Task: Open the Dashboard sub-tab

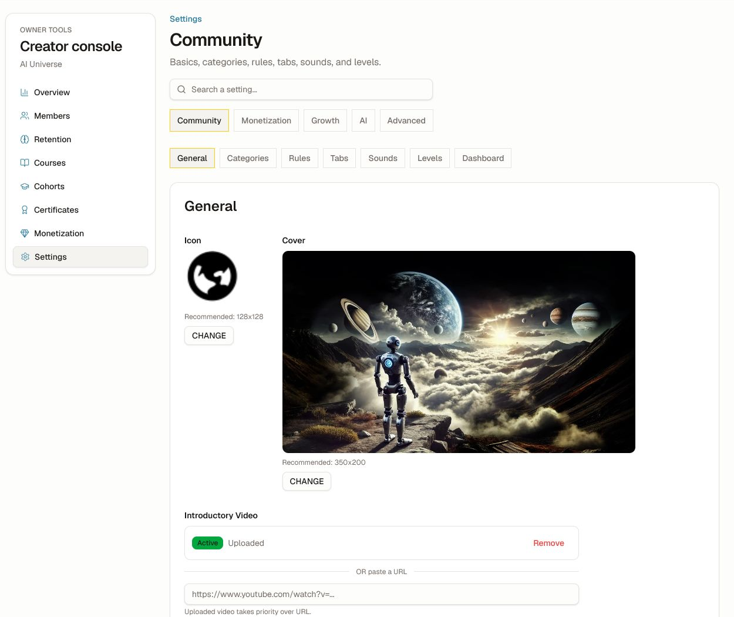Action: pos(483,158)
